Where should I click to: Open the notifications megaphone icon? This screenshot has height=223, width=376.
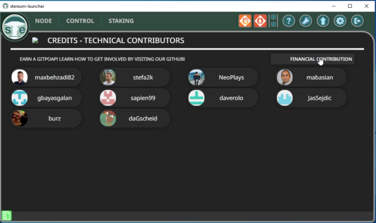(x=305, y=21)
